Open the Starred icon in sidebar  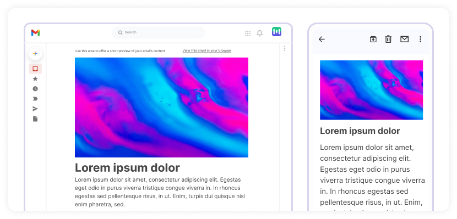point(35,78)
